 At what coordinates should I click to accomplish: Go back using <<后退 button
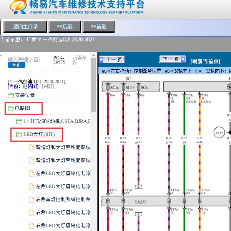[x=65, y=27]
